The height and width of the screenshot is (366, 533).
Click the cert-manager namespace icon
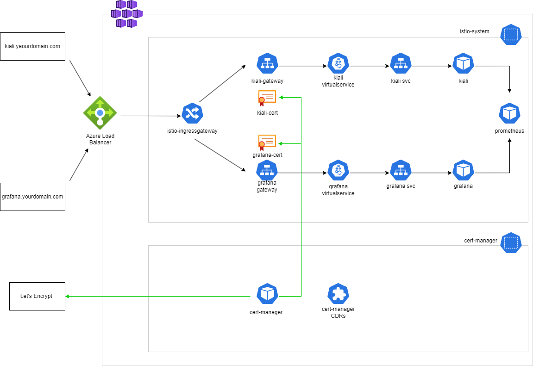pos(511,243)
